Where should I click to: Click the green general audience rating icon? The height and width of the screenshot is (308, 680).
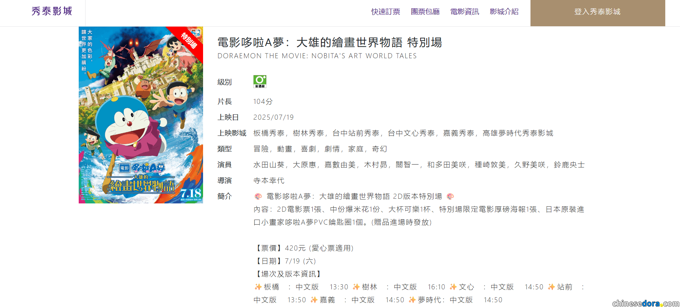coord(259,82)
